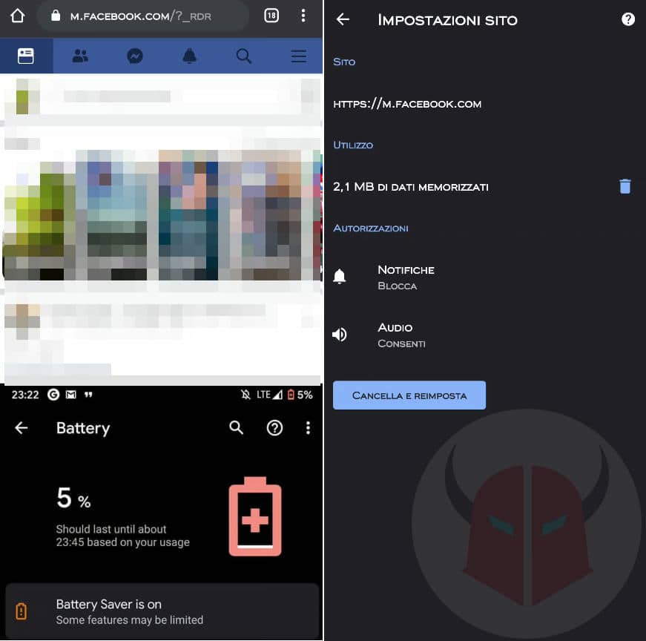The height and width of the screenshot is (641, 646).
Task: Open Facebook search
Action: pyautogui.click(x=244, y=56)
